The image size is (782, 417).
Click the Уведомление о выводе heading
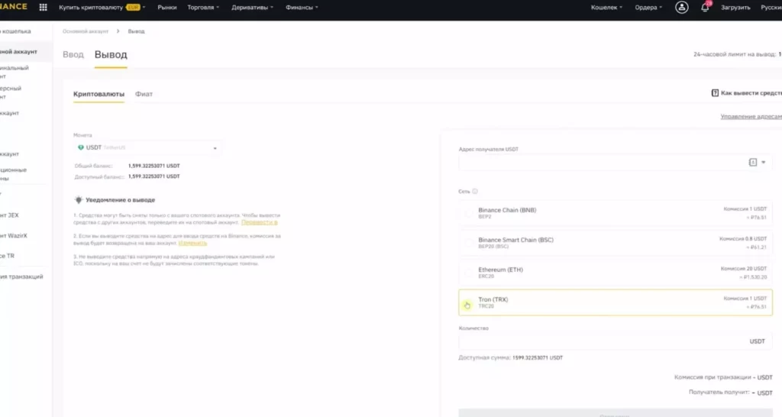tap(120, 200)
